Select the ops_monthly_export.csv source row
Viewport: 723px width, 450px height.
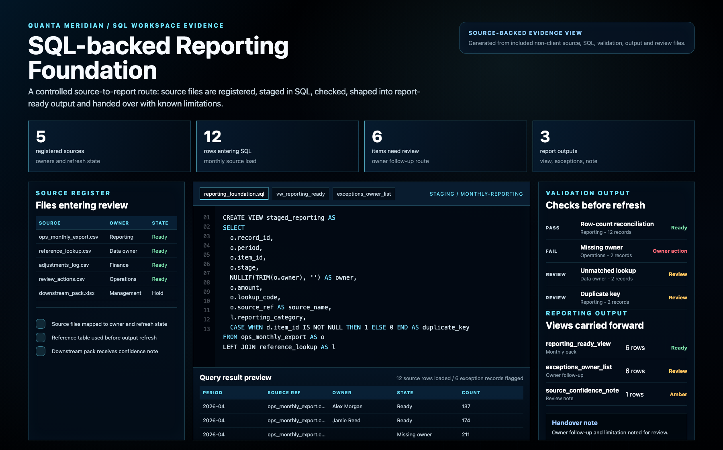[x=106, y=237]
